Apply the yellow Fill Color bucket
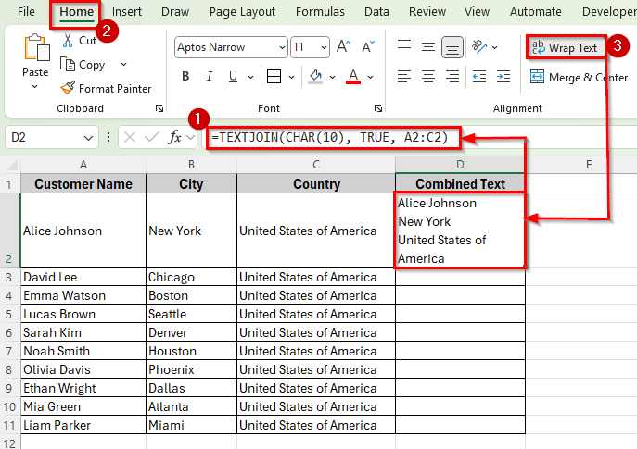Viewport: 637px width, 449px height. point(315,76)
